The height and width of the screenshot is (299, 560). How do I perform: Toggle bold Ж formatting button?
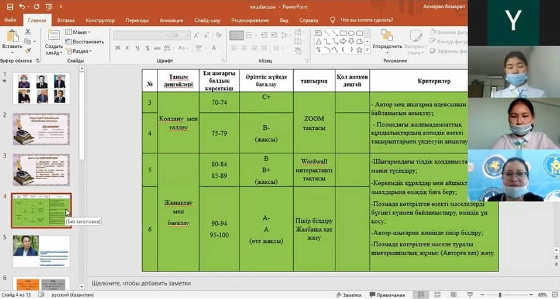click(x=118, y=49)
